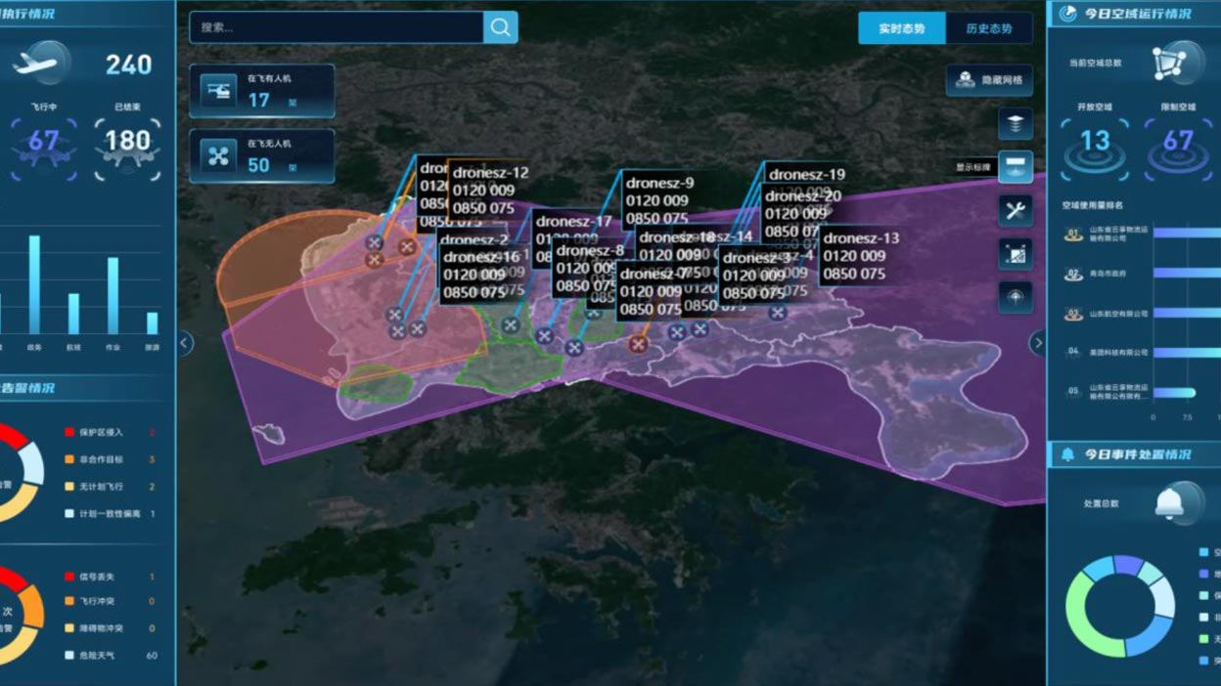Collapse the left panel with arrow

pyautogui.click(x=185, y=343)
